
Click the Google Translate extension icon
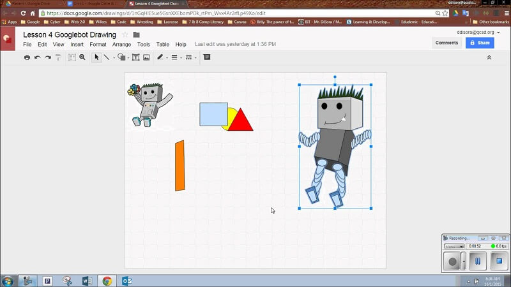pos(466,13)
